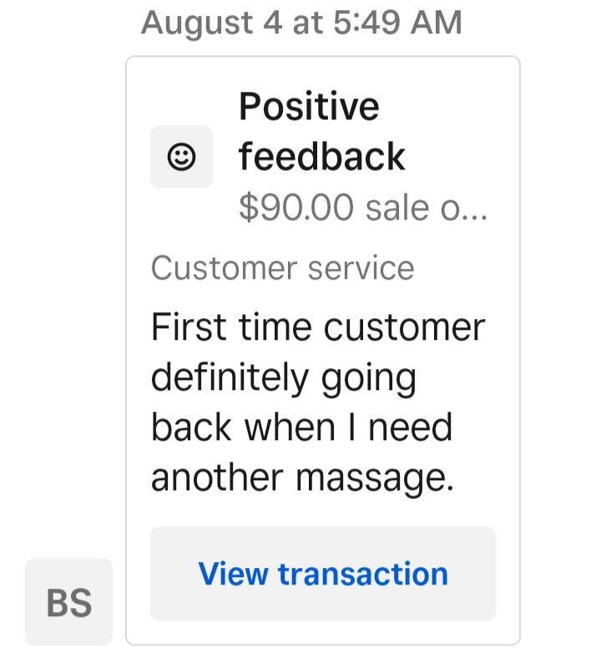
Task: Click the $90.00 amount
Action: pyautogui.click(x=296, y=207)
